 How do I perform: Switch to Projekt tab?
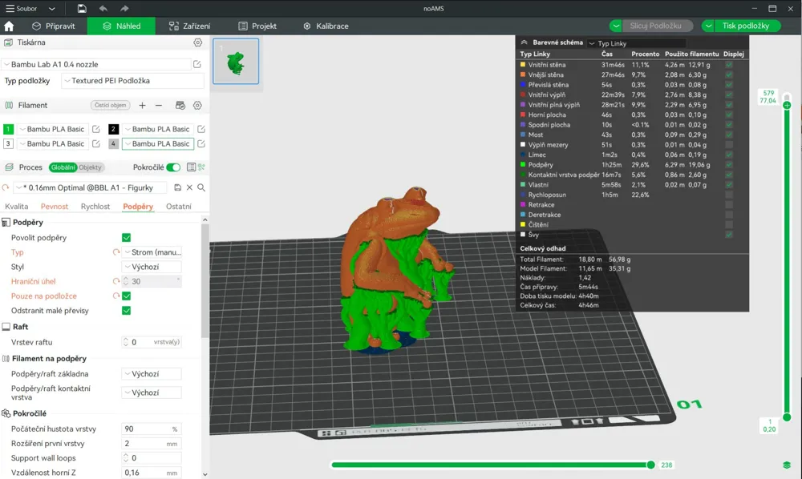click(x=257, y=26)
